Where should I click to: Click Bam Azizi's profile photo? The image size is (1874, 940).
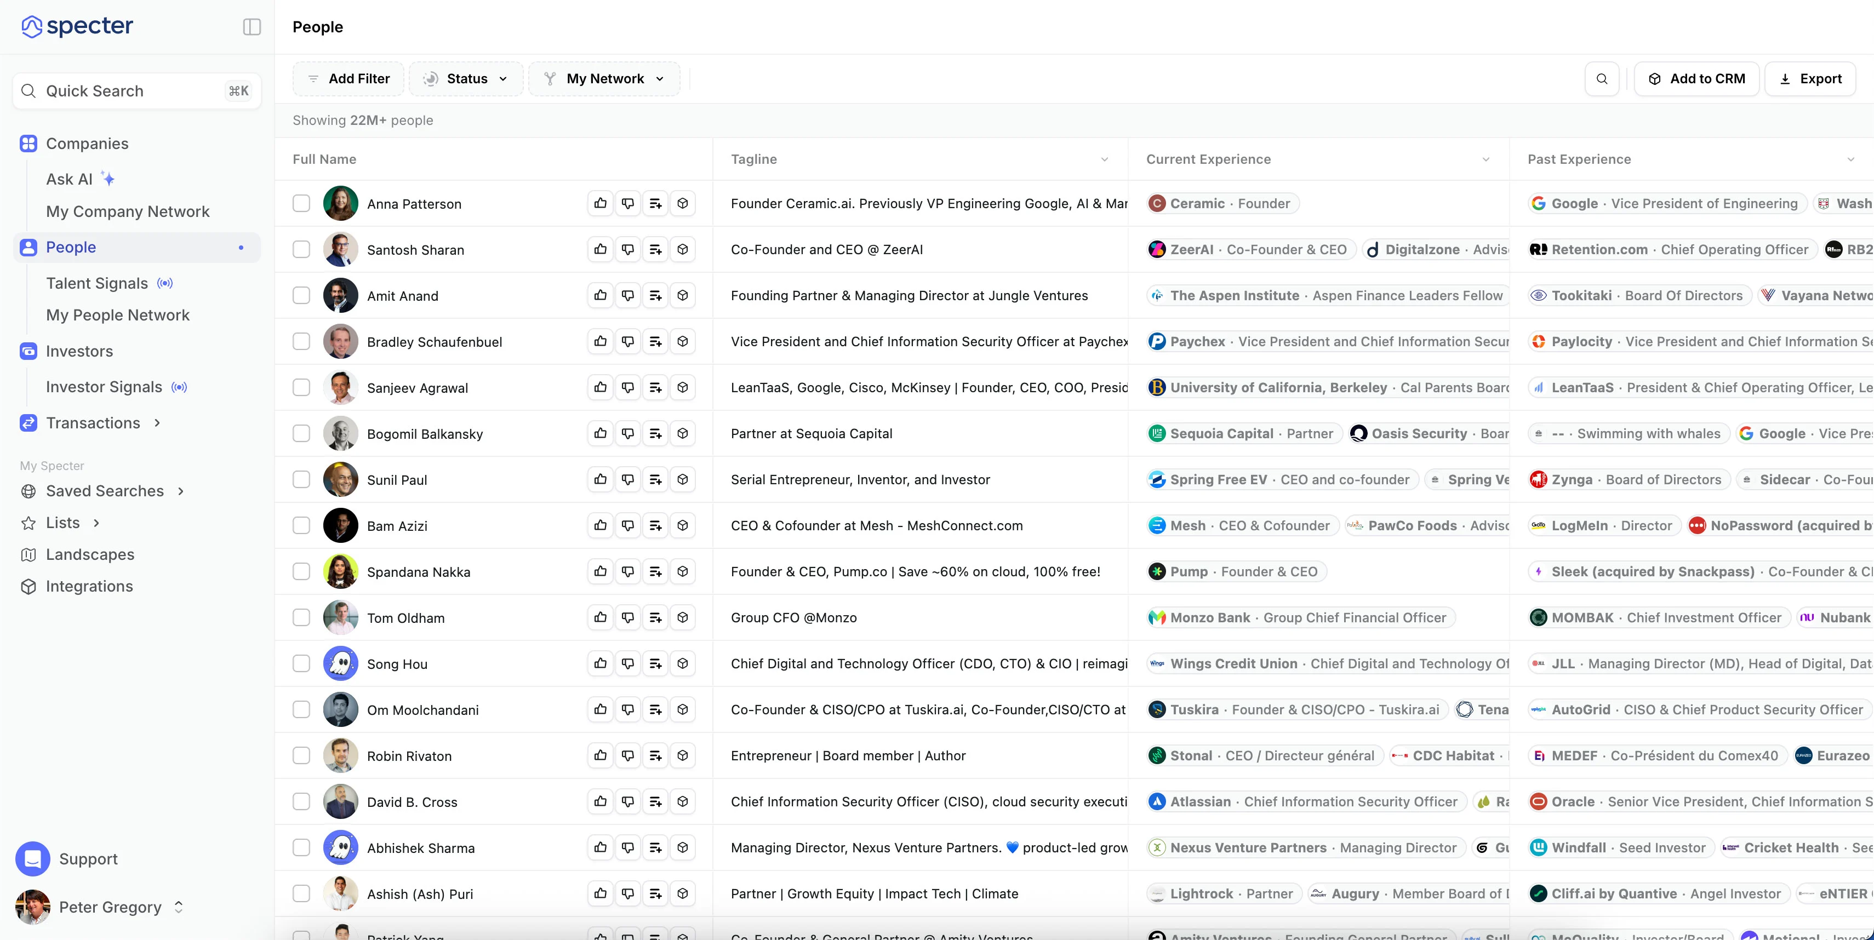tap(340, 526)
